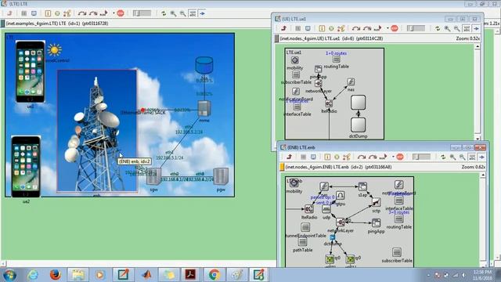The width and height of the screenshot is (501, 282).
Task: Select the channelControl sun icon
Action: point(55,50)
